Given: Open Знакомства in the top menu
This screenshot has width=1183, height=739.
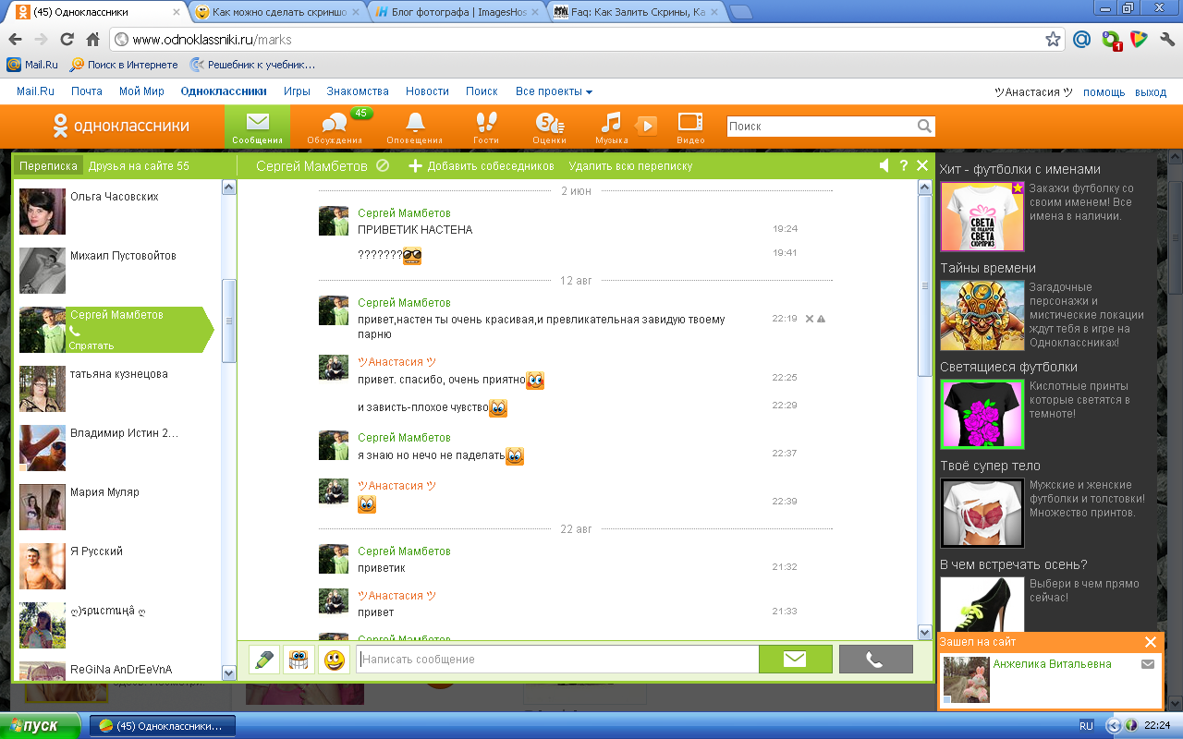Looking at the screenshot, I should (358, 91).
